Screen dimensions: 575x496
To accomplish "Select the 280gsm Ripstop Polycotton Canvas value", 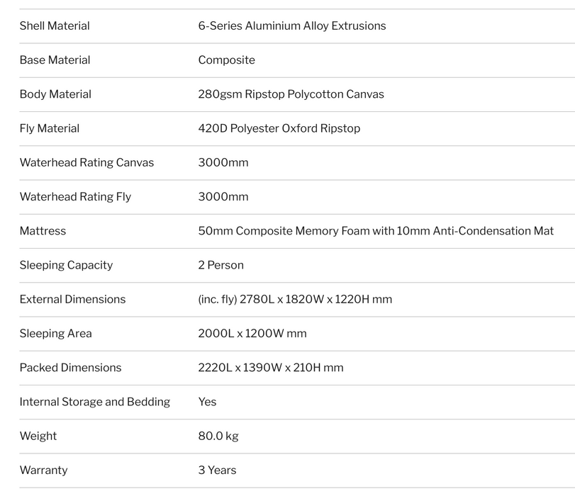I will click(x=291, y=94).
